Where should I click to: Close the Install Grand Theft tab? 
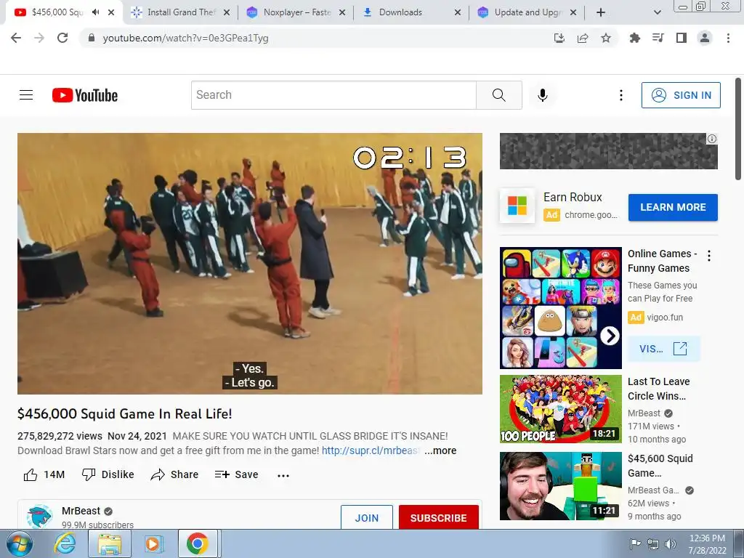pos(227,12)
